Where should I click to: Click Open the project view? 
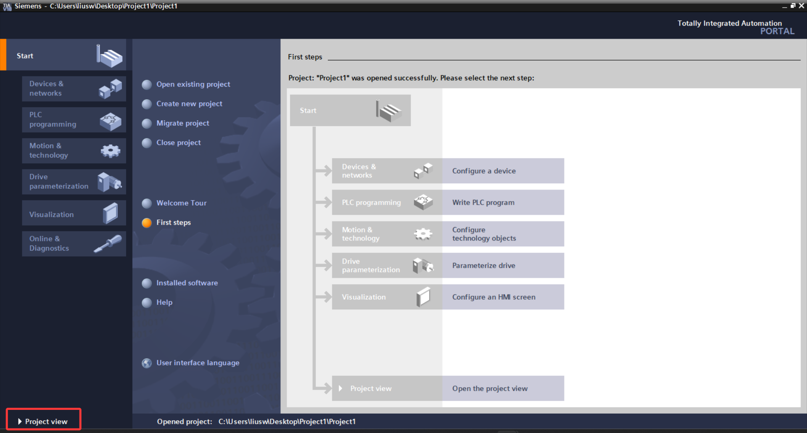(503, 388)
